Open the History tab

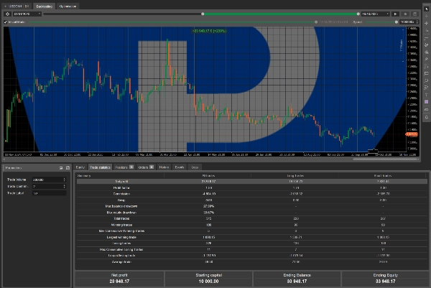pyautogui.click(x=164, y=167)
